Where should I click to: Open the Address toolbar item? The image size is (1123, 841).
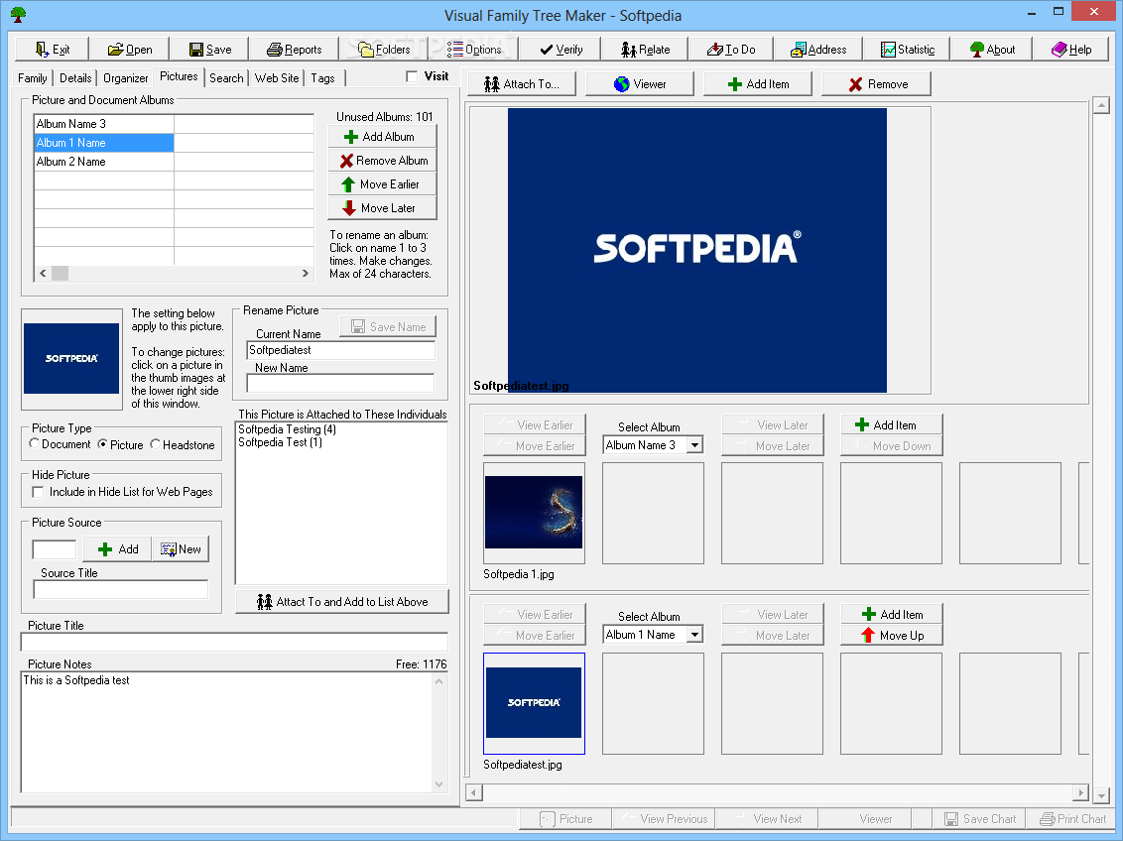tap(817, 50)
